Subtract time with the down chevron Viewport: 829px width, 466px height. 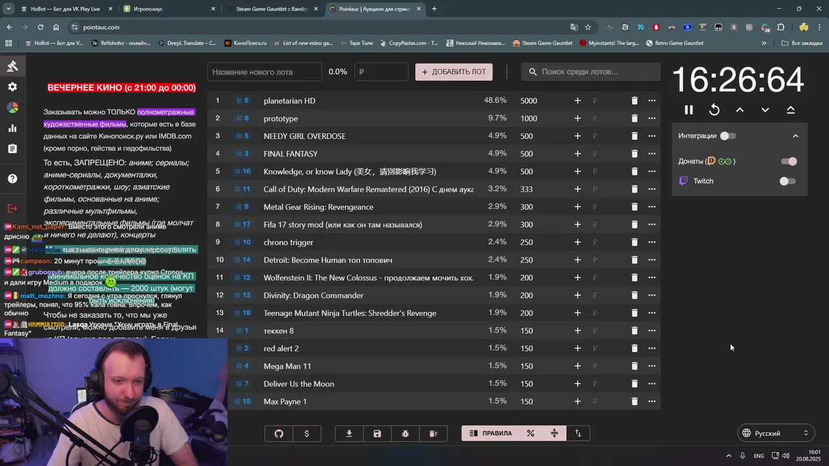765,110
